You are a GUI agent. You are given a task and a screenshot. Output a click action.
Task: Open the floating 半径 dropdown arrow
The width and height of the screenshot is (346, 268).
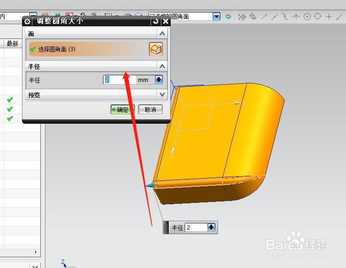(211, 227)
